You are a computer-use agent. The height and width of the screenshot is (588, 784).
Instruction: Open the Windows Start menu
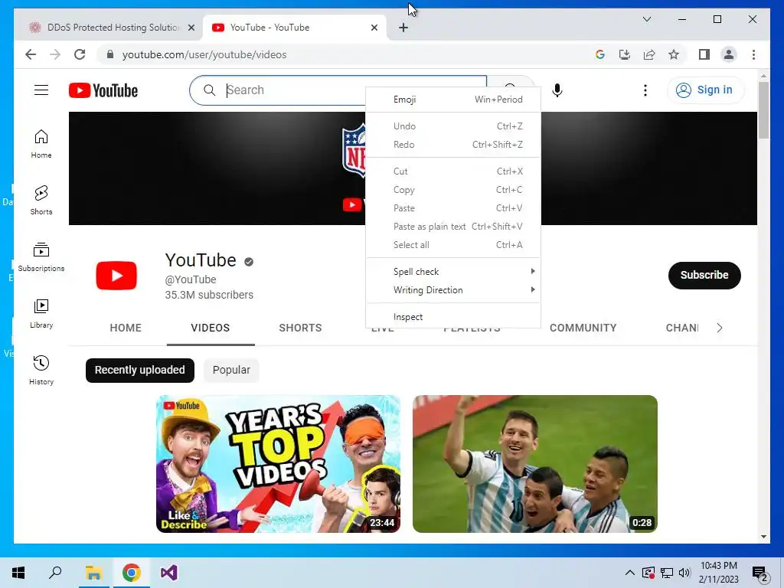tap(18, 573)
